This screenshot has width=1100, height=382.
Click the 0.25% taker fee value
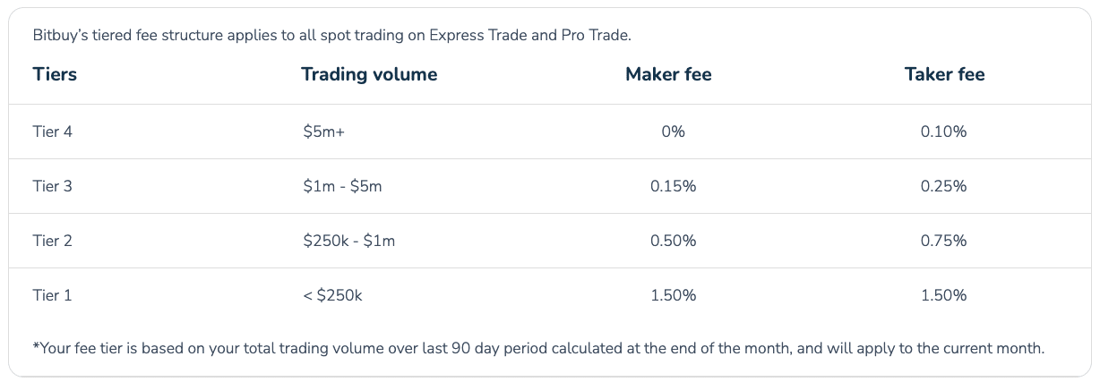coord(944,186)
